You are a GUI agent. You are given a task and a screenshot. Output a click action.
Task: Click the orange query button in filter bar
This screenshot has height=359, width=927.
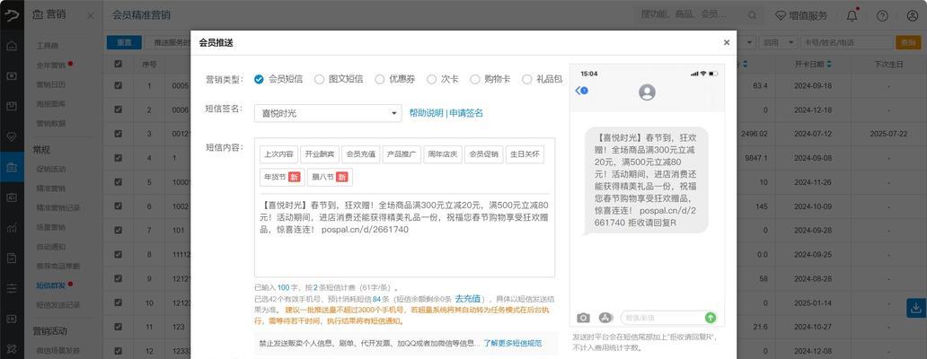click(909, 42)
